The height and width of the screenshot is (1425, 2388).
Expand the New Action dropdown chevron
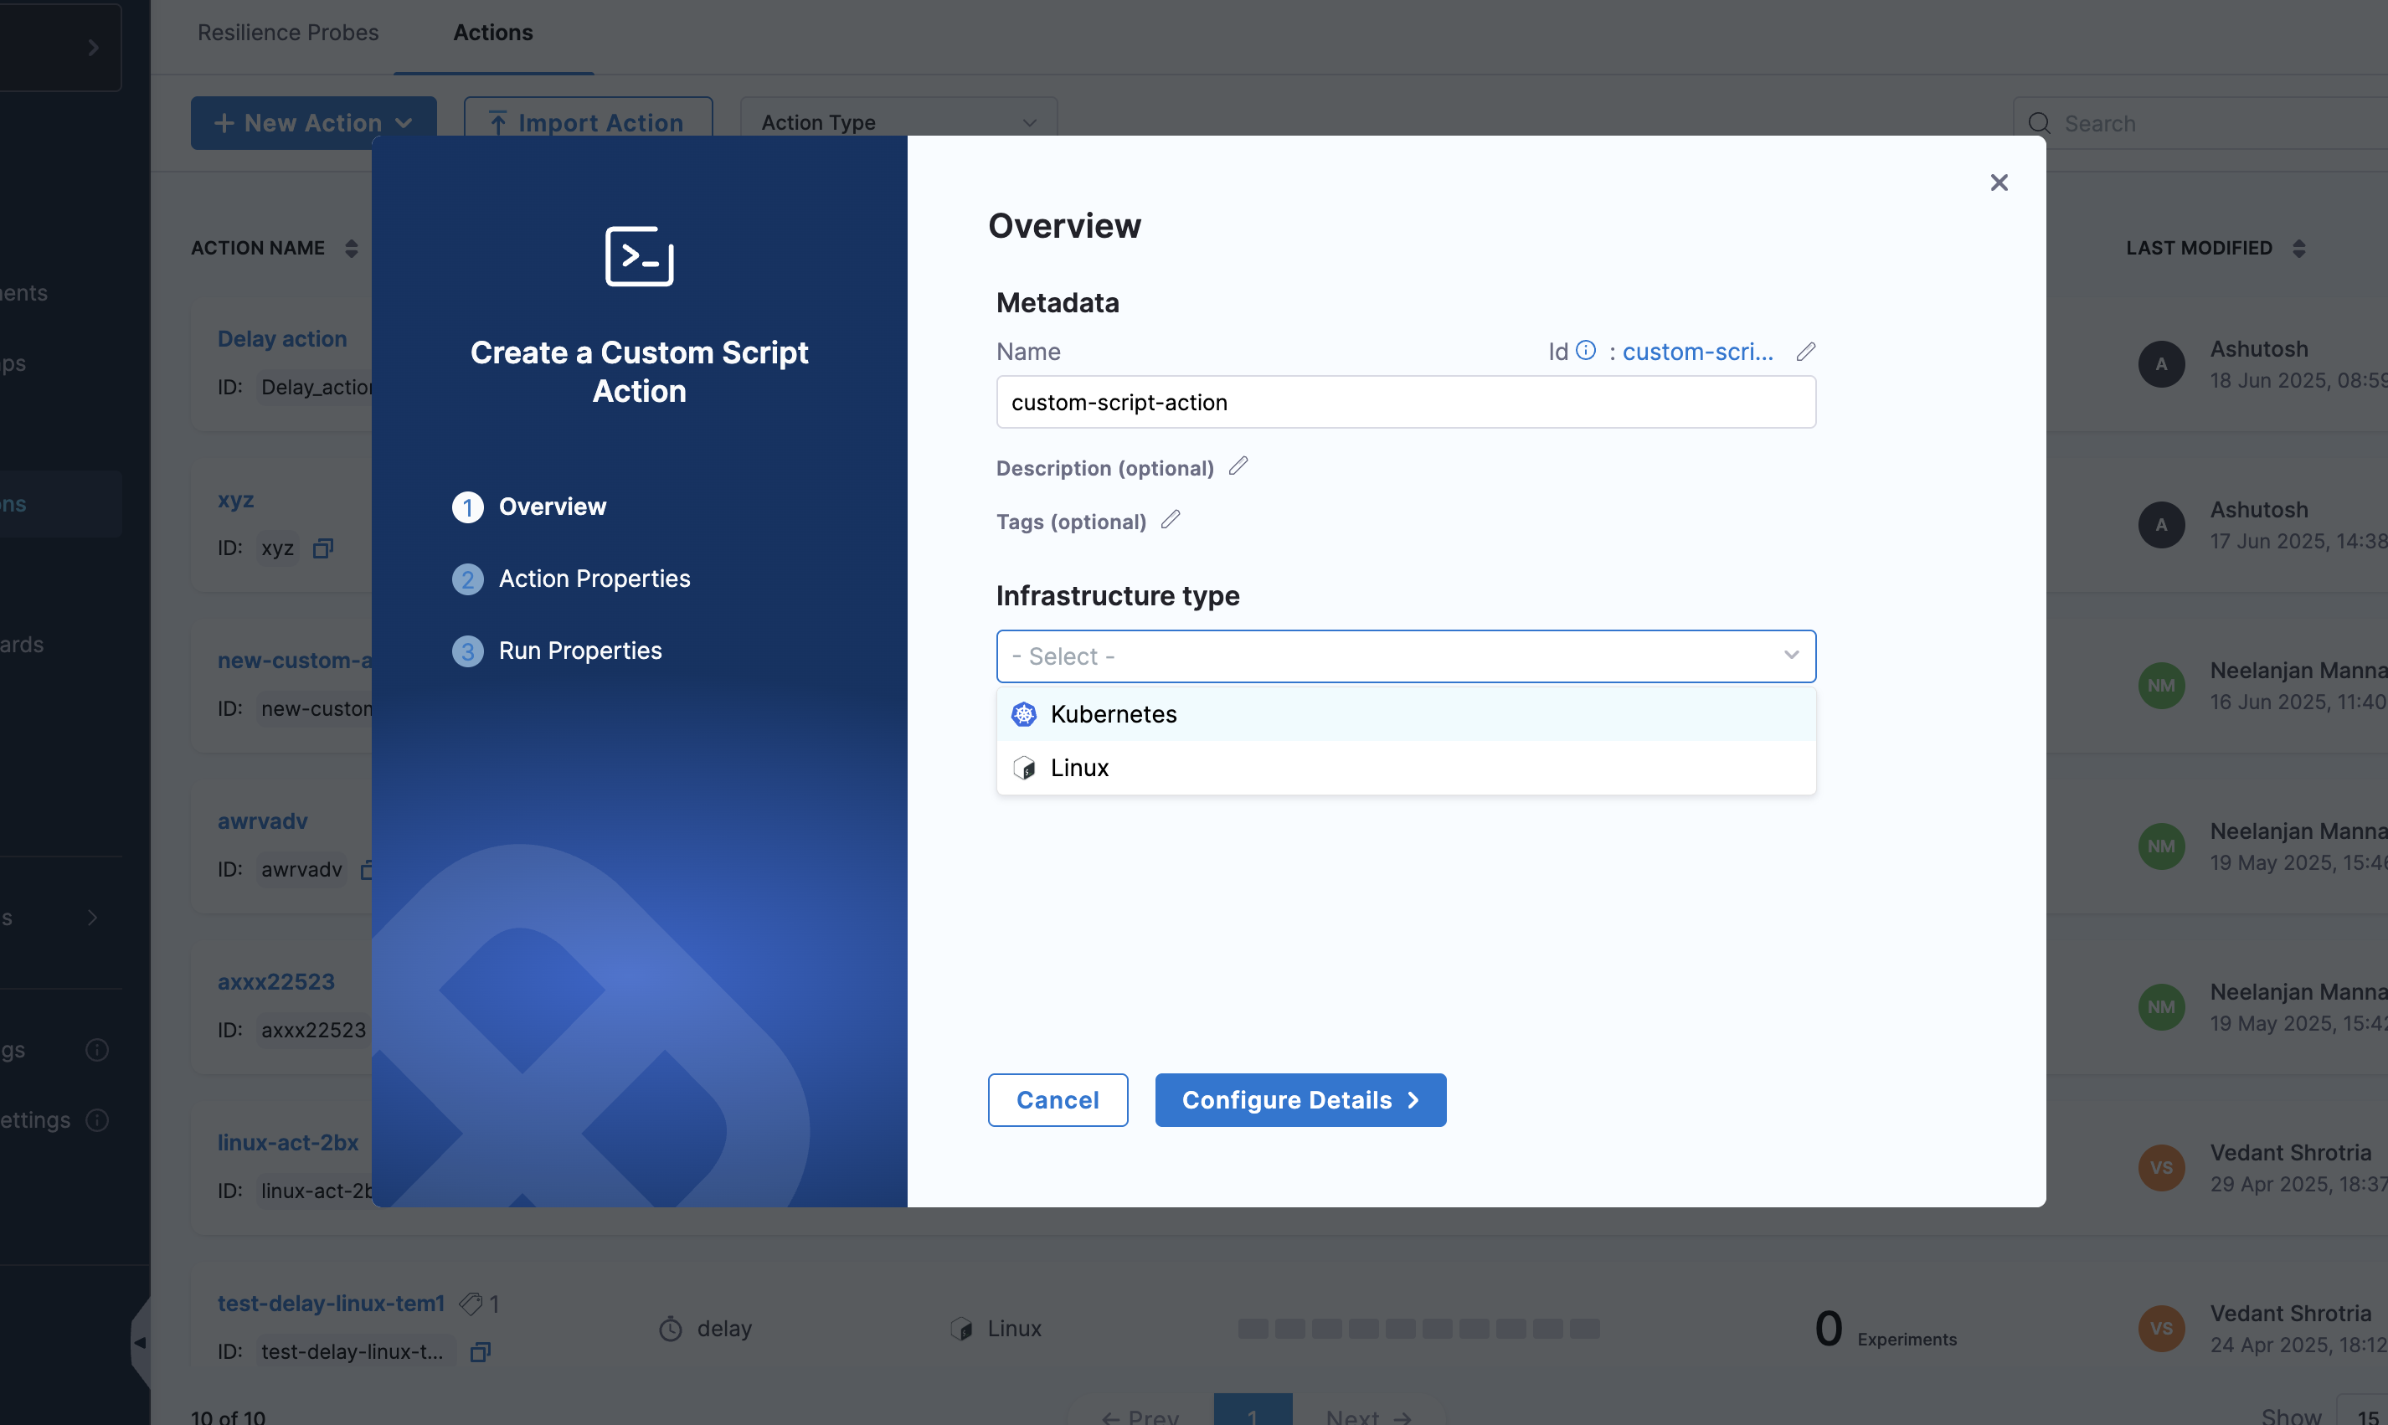[x=404, y=122]
